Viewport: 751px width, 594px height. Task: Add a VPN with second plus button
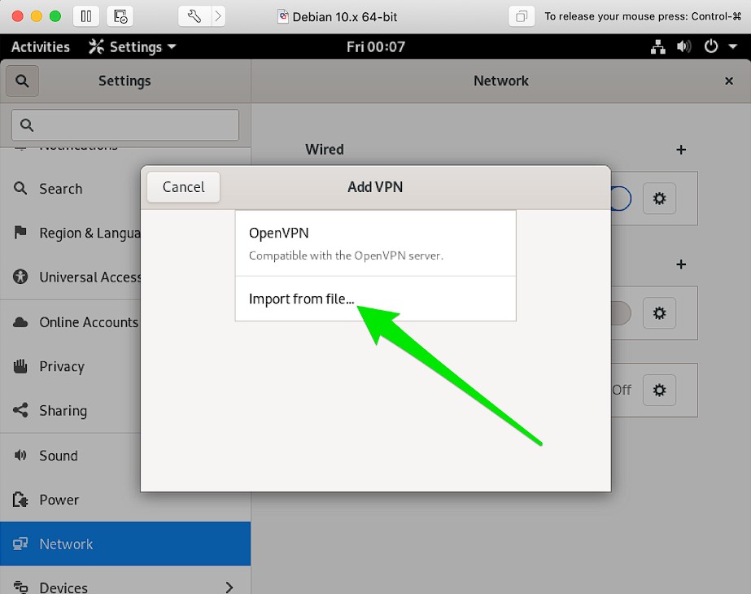(x=680, y=264)
